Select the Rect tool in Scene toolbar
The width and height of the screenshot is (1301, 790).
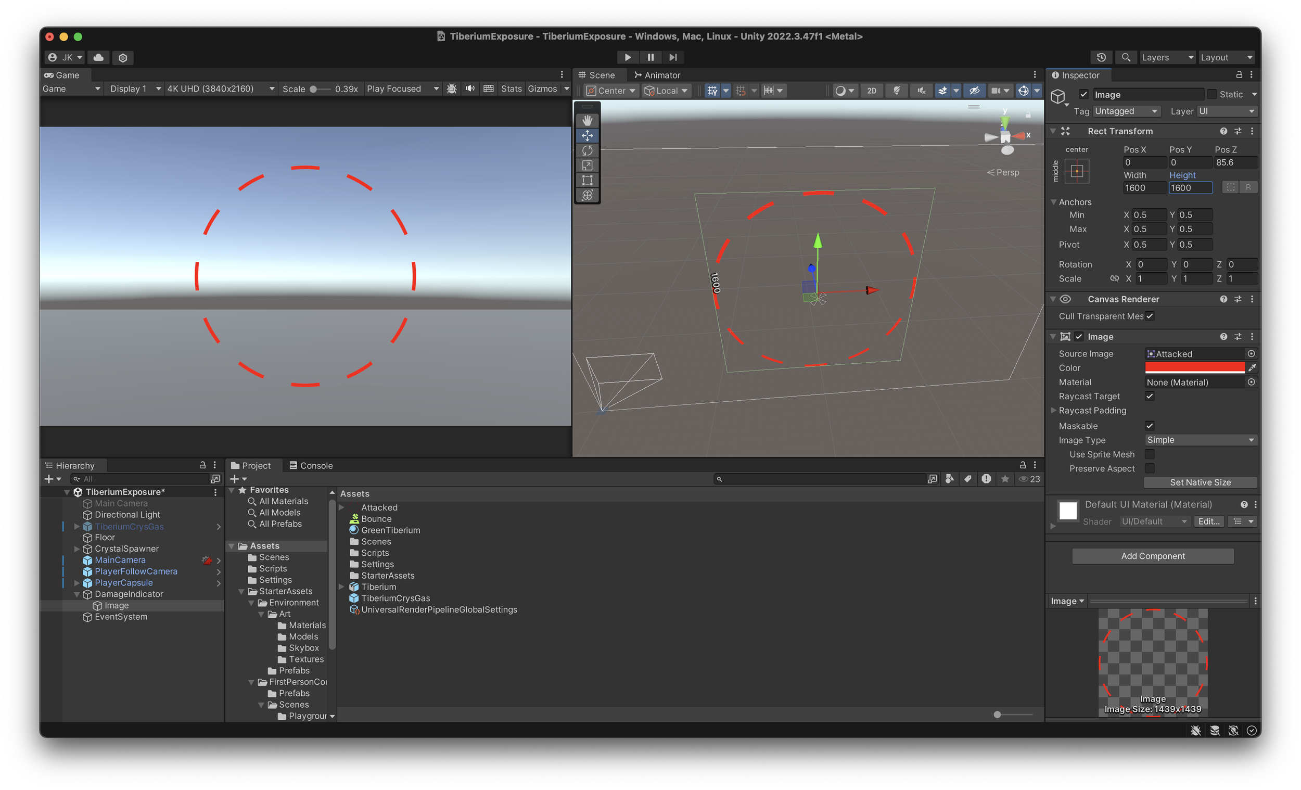(x=587, y=181)
